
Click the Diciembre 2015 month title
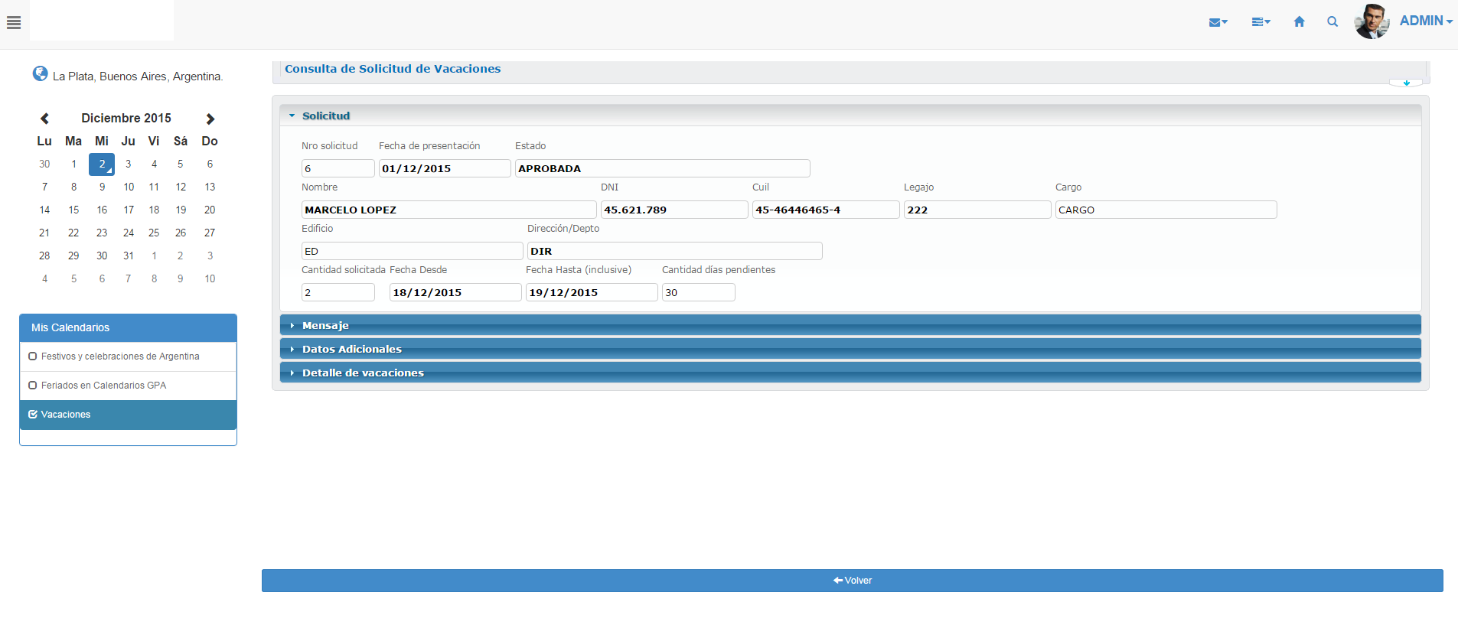click(126, 118)
